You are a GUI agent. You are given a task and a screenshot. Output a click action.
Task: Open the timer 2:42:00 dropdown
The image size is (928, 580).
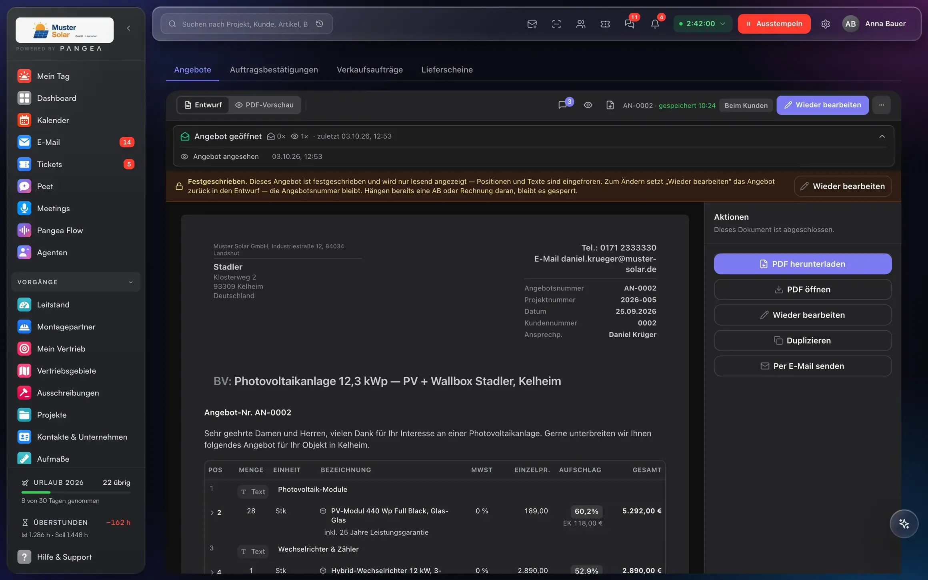tap(702, 24)
